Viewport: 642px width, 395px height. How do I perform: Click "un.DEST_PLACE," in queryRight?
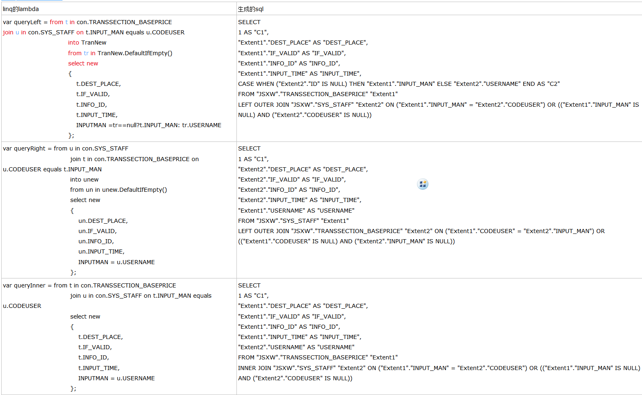point(103,221)
